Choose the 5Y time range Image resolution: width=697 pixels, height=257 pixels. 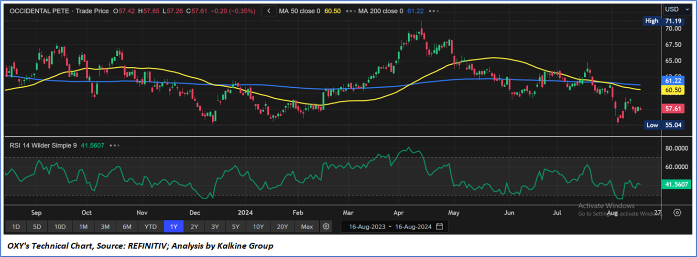coord(237,226)
